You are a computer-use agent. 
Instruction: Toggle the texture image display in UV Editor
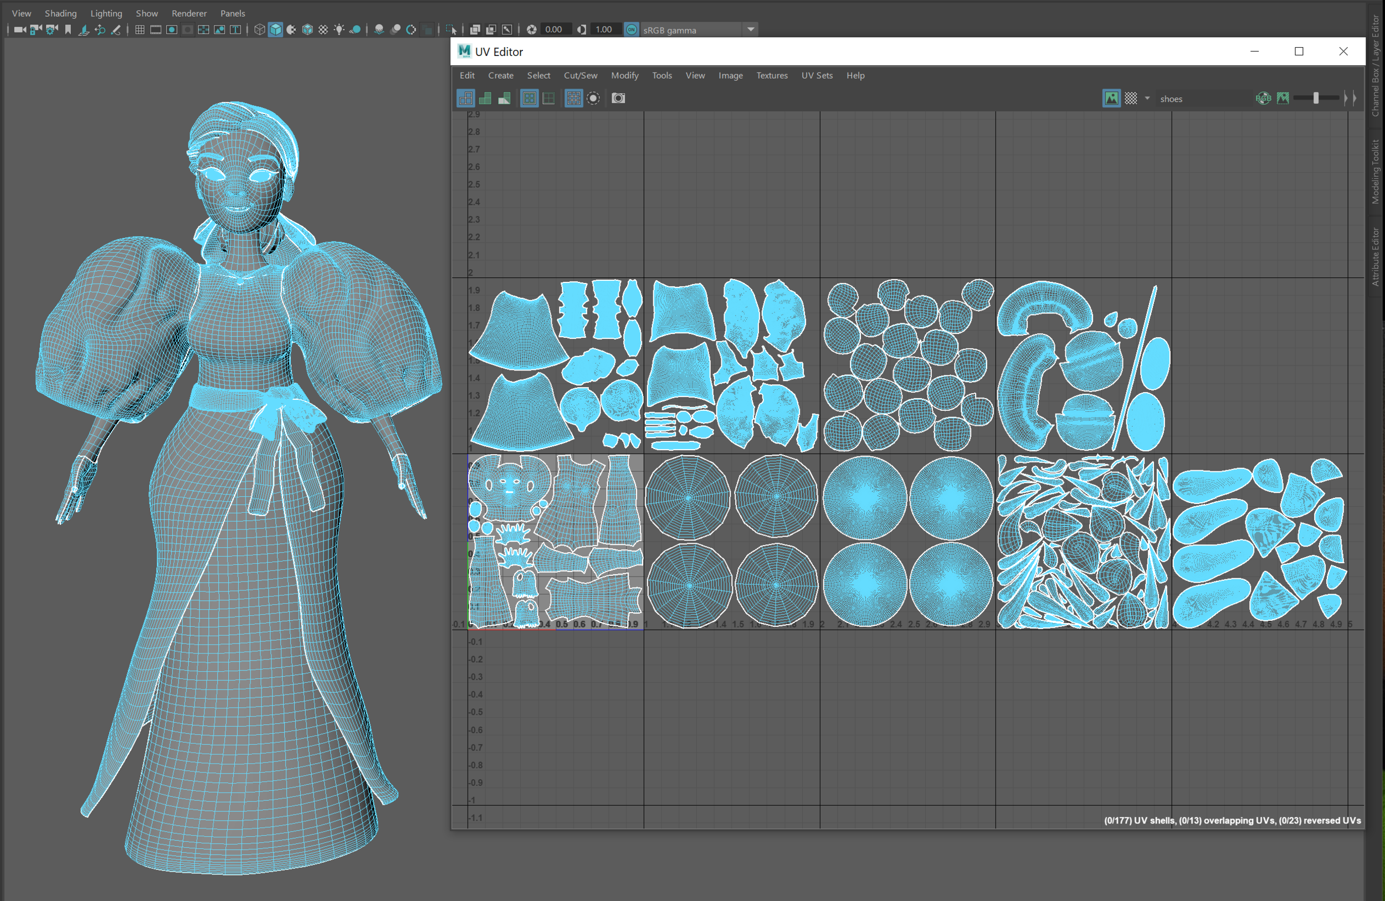pos(1111,99)
